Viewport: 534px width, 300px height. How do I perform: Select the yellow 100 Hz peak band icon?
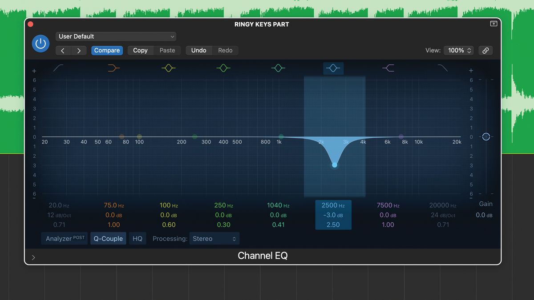pos(169,68)
